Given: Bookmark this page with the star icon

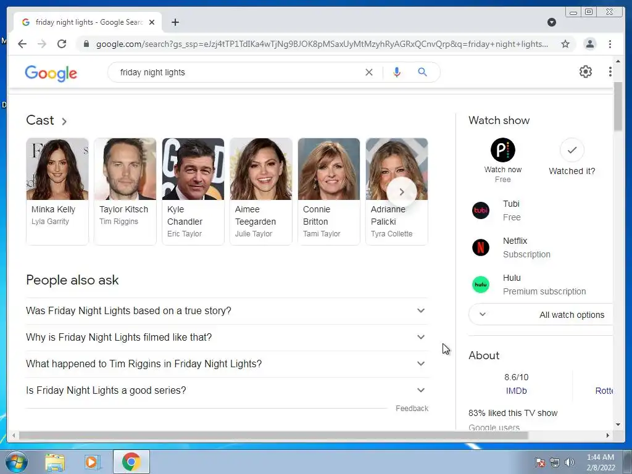Looking at the screenshot, I should [565, 44].
